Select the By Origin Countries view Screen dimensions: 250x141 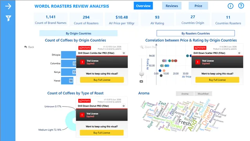coord(79,33)
